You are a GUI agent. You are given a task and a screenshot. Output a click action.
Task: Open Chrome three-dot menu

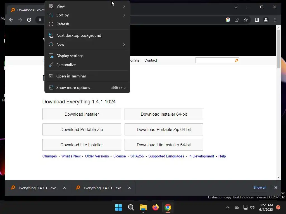click(275, 20)
